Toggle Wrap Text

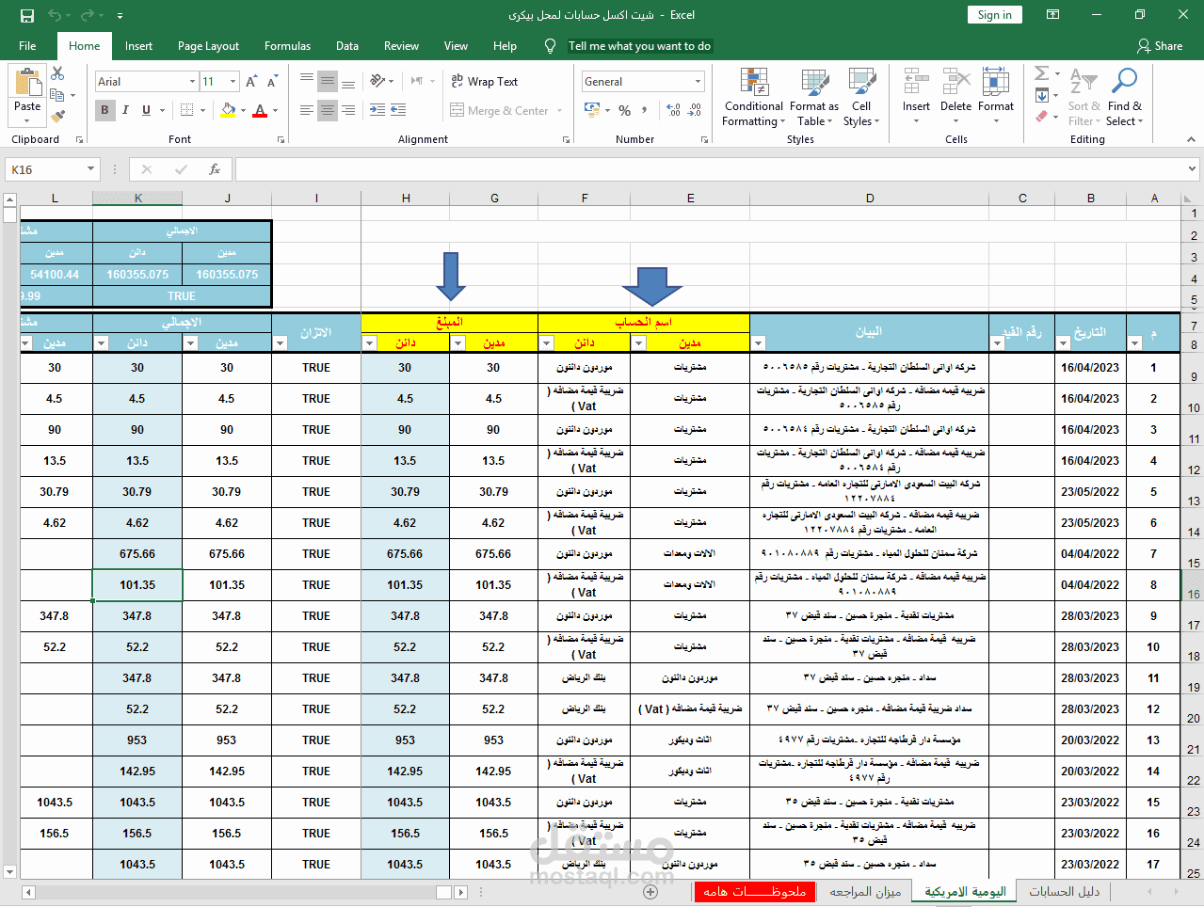[485, 82]
